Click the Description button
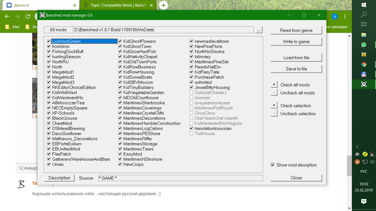Screen dimensions: 376x211 pyautogui.click(x=59, y=178)
